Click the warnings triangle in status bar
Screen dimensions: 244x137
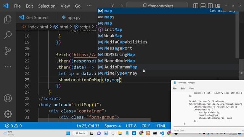(16, 126)
